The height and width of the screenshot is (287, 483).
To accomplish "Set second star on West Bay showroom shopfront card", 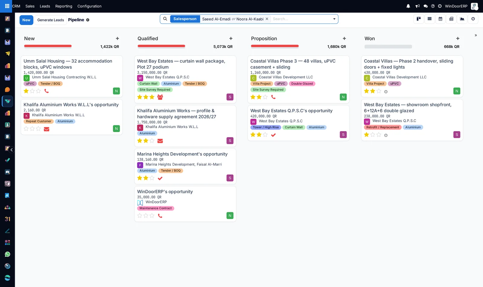I will click(373, 135).
